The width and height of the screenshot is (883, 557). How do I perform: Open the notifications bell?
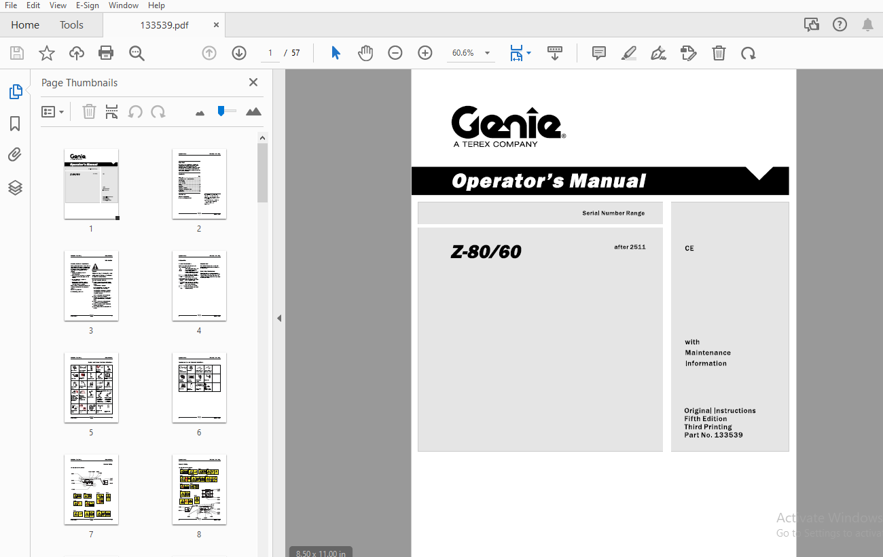pyautogui.click(x=867, y=24)
